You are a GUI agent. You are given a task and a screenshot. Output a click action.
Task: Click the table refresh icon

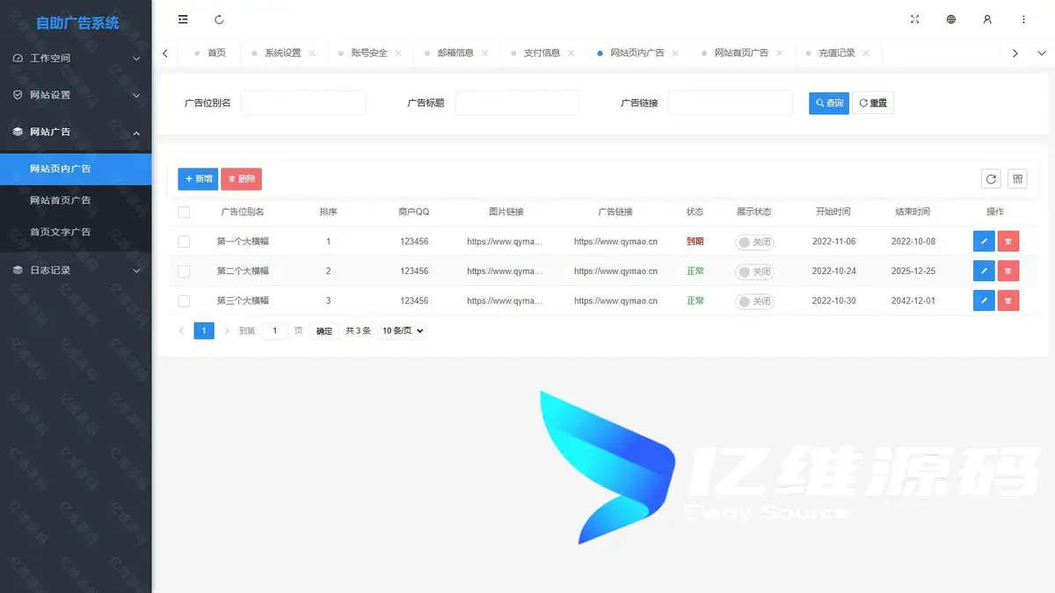coord(991,179)
